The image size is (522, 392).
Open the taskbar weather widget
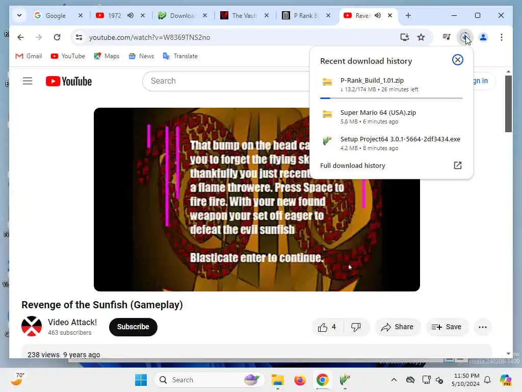[18, 379]
